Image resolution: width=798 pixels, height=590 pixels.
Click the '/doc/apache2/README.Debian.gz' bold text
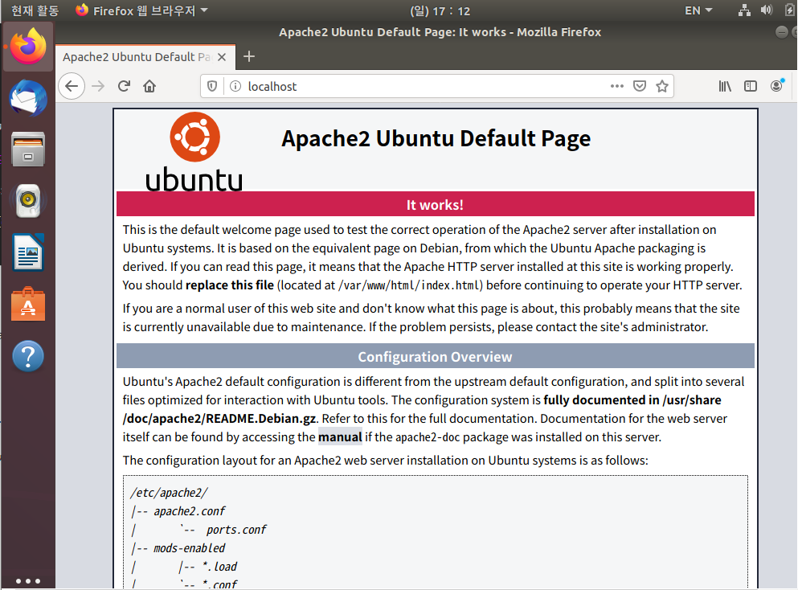(x=219, y=419)
